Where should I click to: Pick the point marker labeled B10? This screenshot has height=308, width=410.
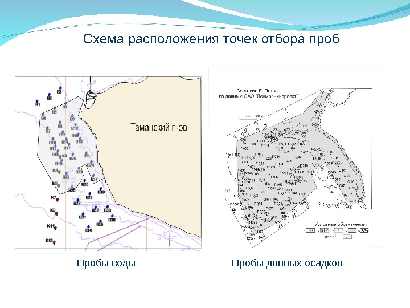53,139
